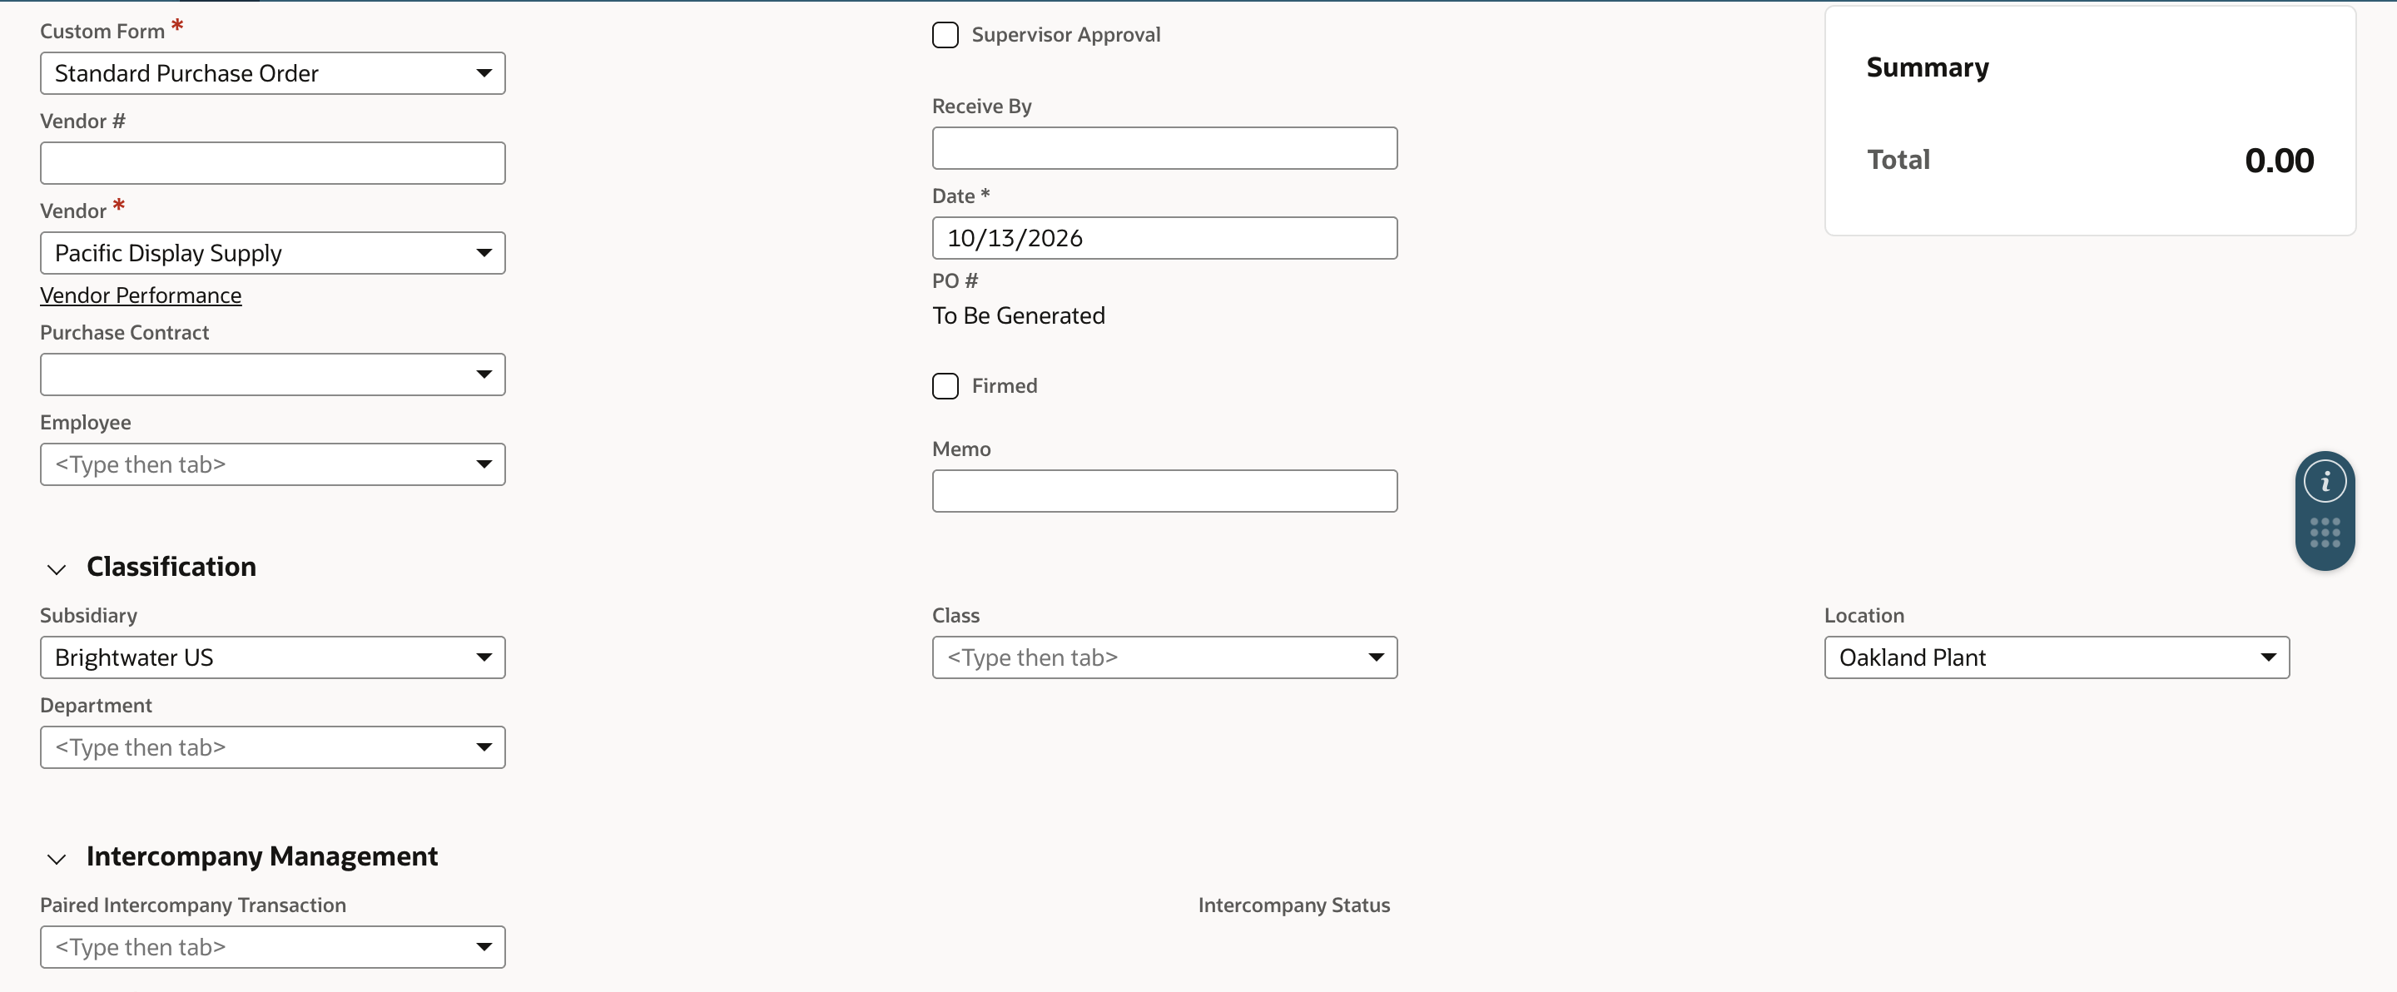
Task: Collapse the Intercompany Management section
Action: coord(57,858)
